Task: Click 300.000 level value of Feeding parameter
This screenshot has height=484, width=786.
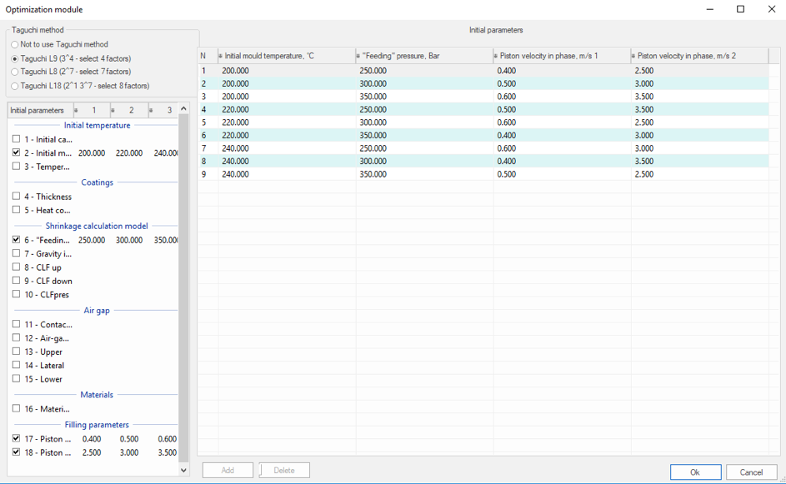Action: [x=129, y=240]
